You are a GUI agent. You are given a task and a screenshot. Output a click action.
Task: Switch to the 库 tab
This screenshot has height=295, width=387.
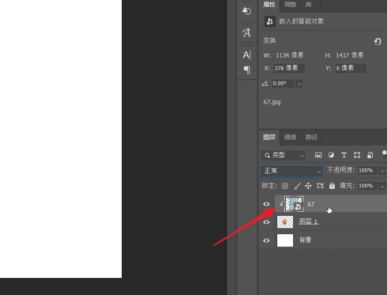coord(309,4)
